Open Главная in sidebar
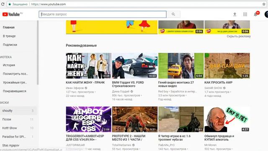This screenshot has height=151, width=268. 8,27
